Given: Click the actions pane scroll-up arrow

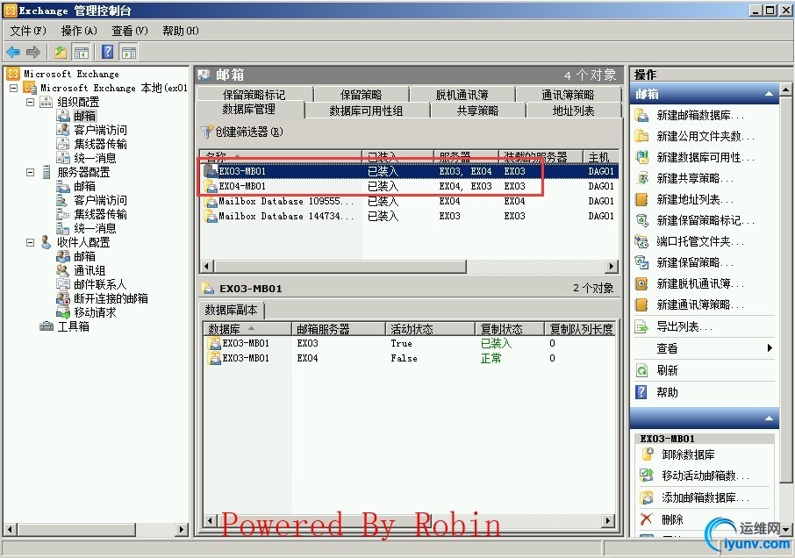Looking at the screenshot, I should [786, 89].
